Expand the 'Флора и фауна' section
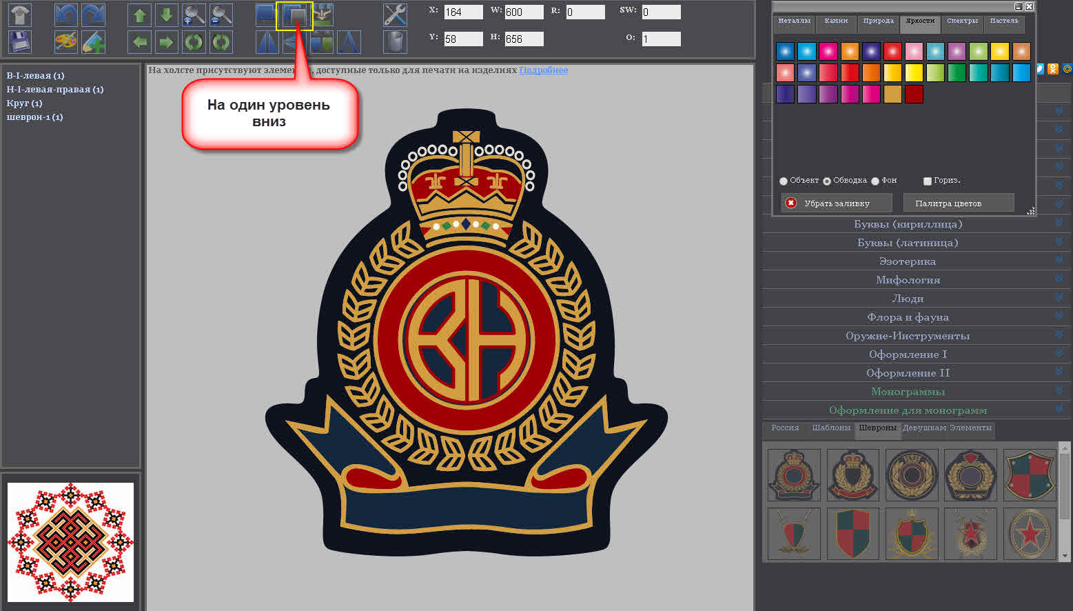Image resolution: width=1073 pixels, height=611 pixels. point(908,317)
